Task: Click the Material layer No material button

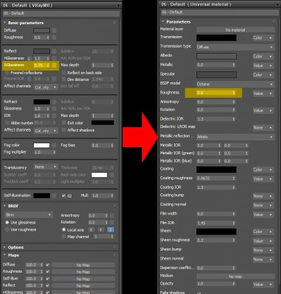Action: [x=235, y=30]
